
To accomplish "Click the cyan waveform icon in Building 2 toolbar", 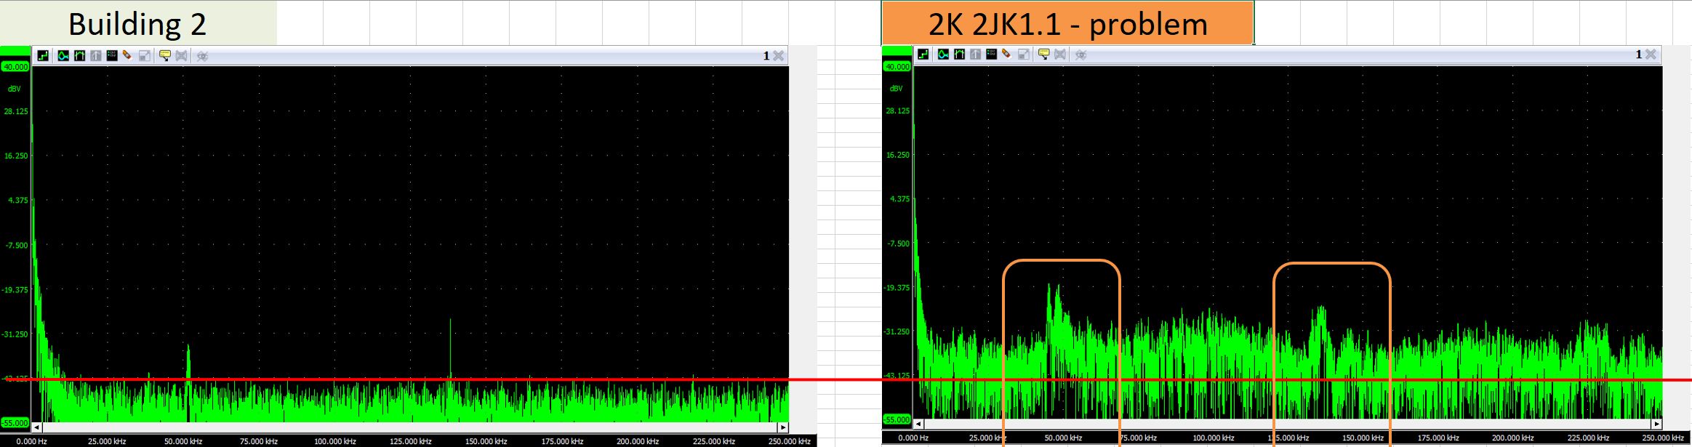I will coord(63,56).
